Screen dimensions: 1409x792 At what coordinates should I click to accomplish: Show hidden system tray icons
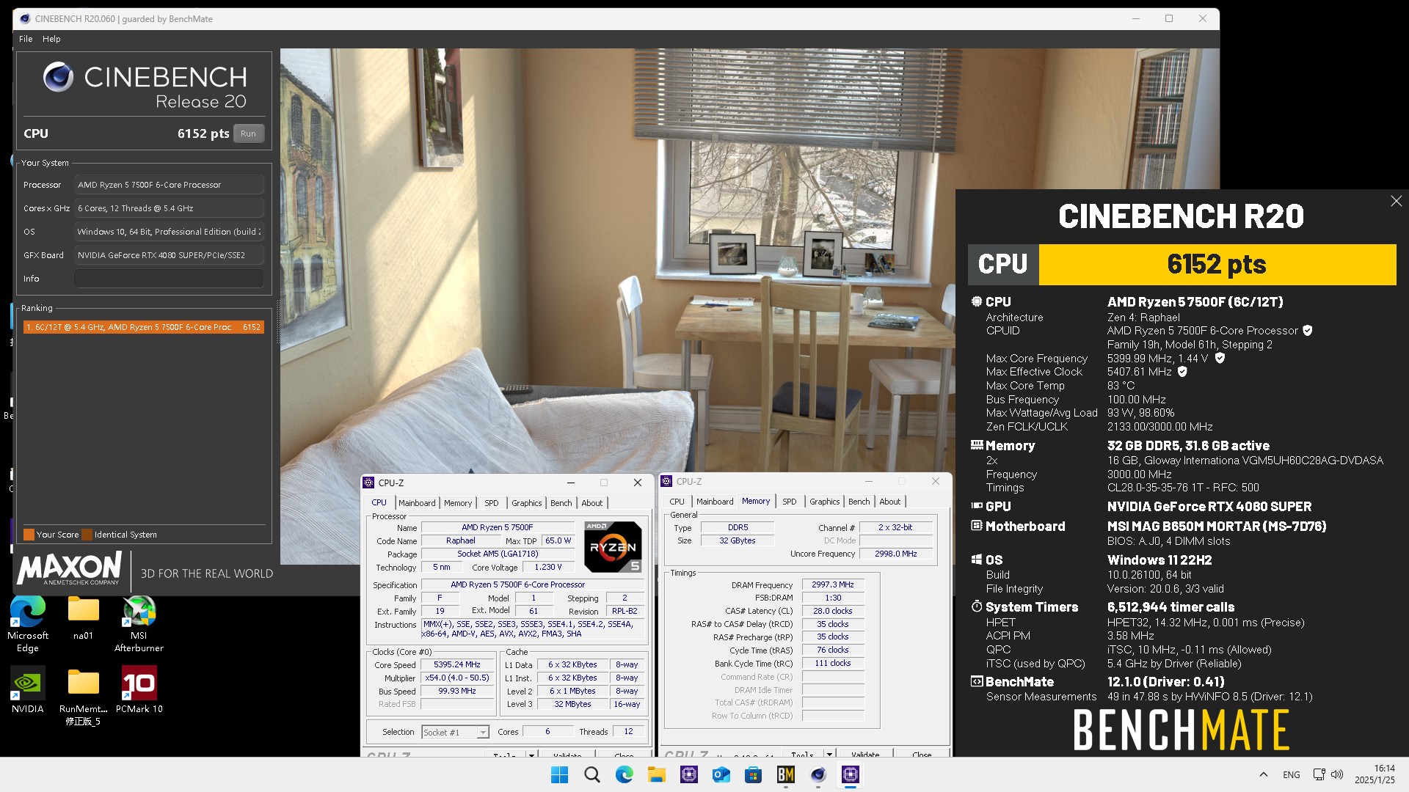click(x=1263, y=774)
